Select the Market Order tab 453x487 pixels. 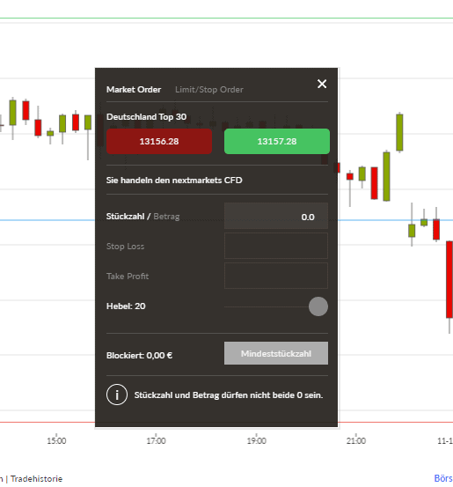pyautogui.click(x=134, y=90)
